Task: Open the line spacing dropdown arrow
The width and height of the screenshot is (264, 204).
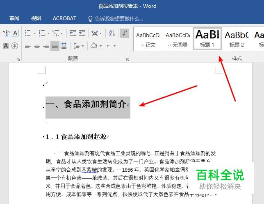Action: click(x=83, y=46)
